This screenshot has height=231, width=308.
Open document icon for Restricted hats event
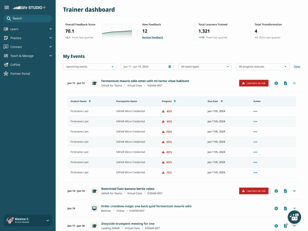point(285,191)
